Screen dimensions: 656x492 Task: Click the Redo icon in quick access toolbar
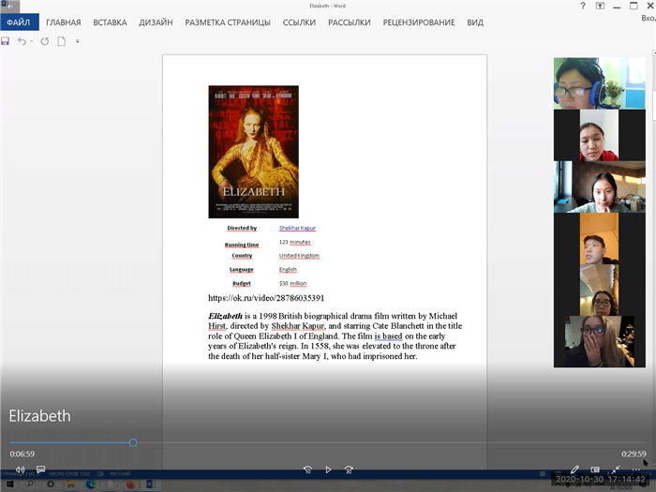click(x=44, y=41)
